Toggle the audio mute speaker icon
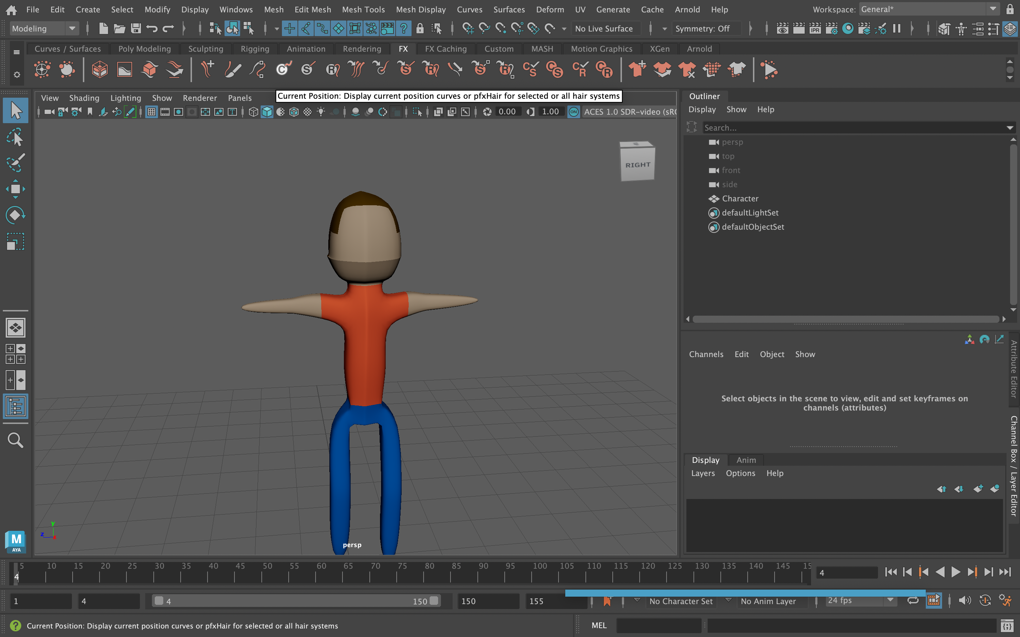 pos(964,600)
